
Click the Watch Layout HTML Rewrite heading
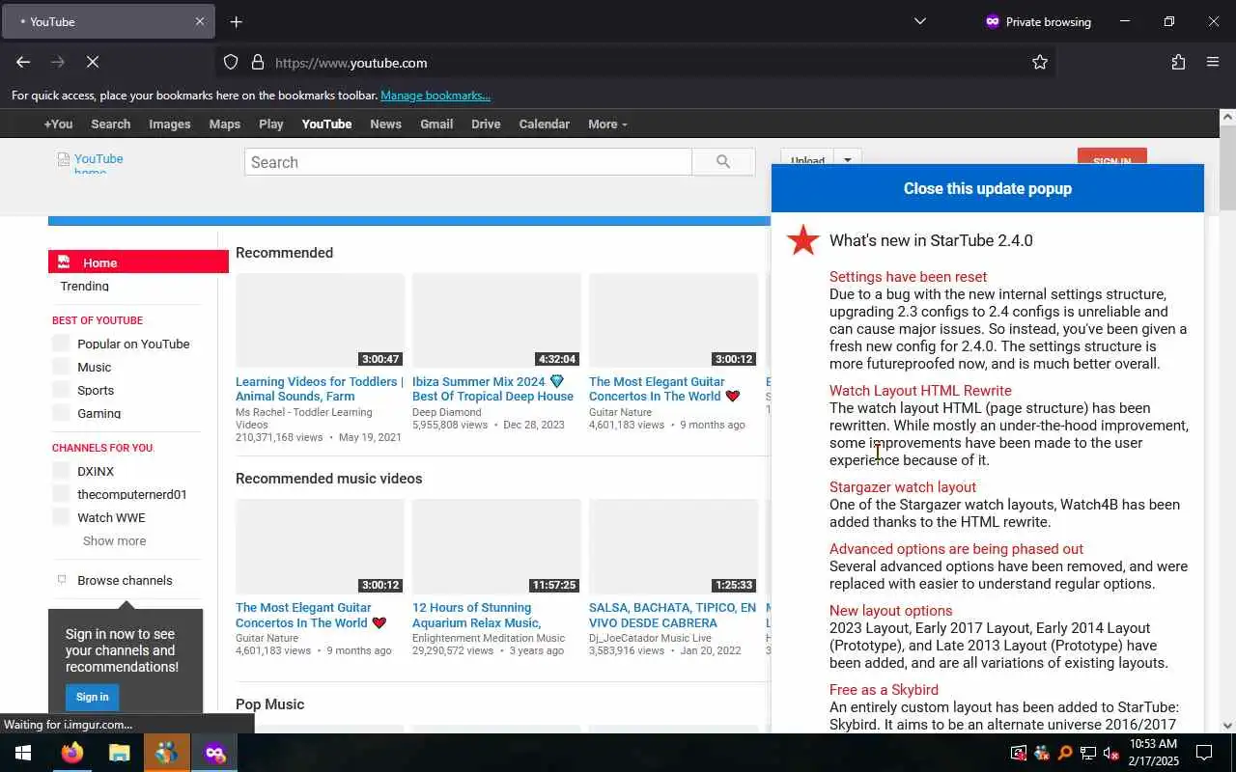920,391
